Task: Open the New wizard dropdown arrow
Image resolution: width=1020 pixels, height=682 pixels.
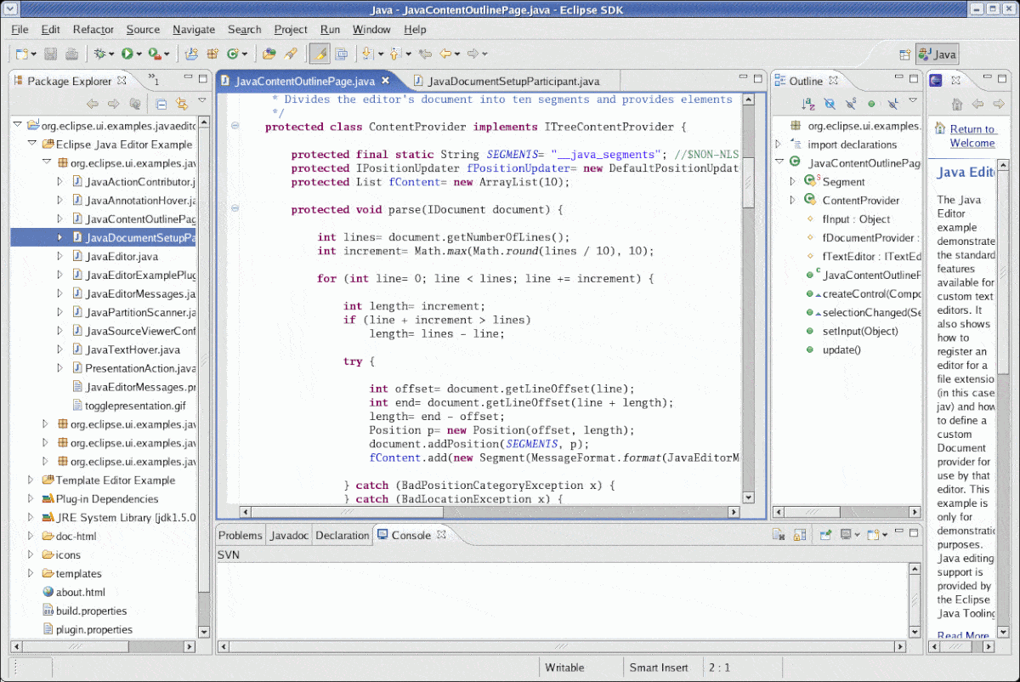Action: (x=34, y=54)
